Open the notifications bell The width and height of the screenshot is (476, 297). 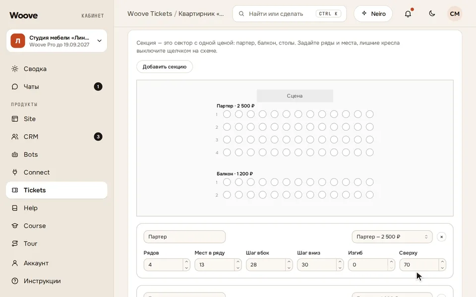click(x=408, y=14)
